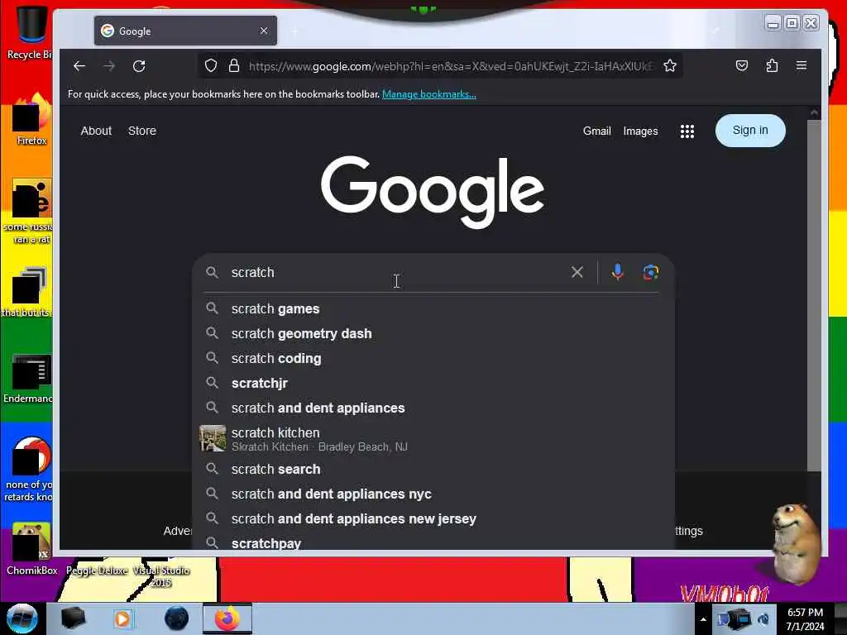The width and height of the screenshot is (847, 635).
Task: Go back to the previous page
Action: point(79,66)
